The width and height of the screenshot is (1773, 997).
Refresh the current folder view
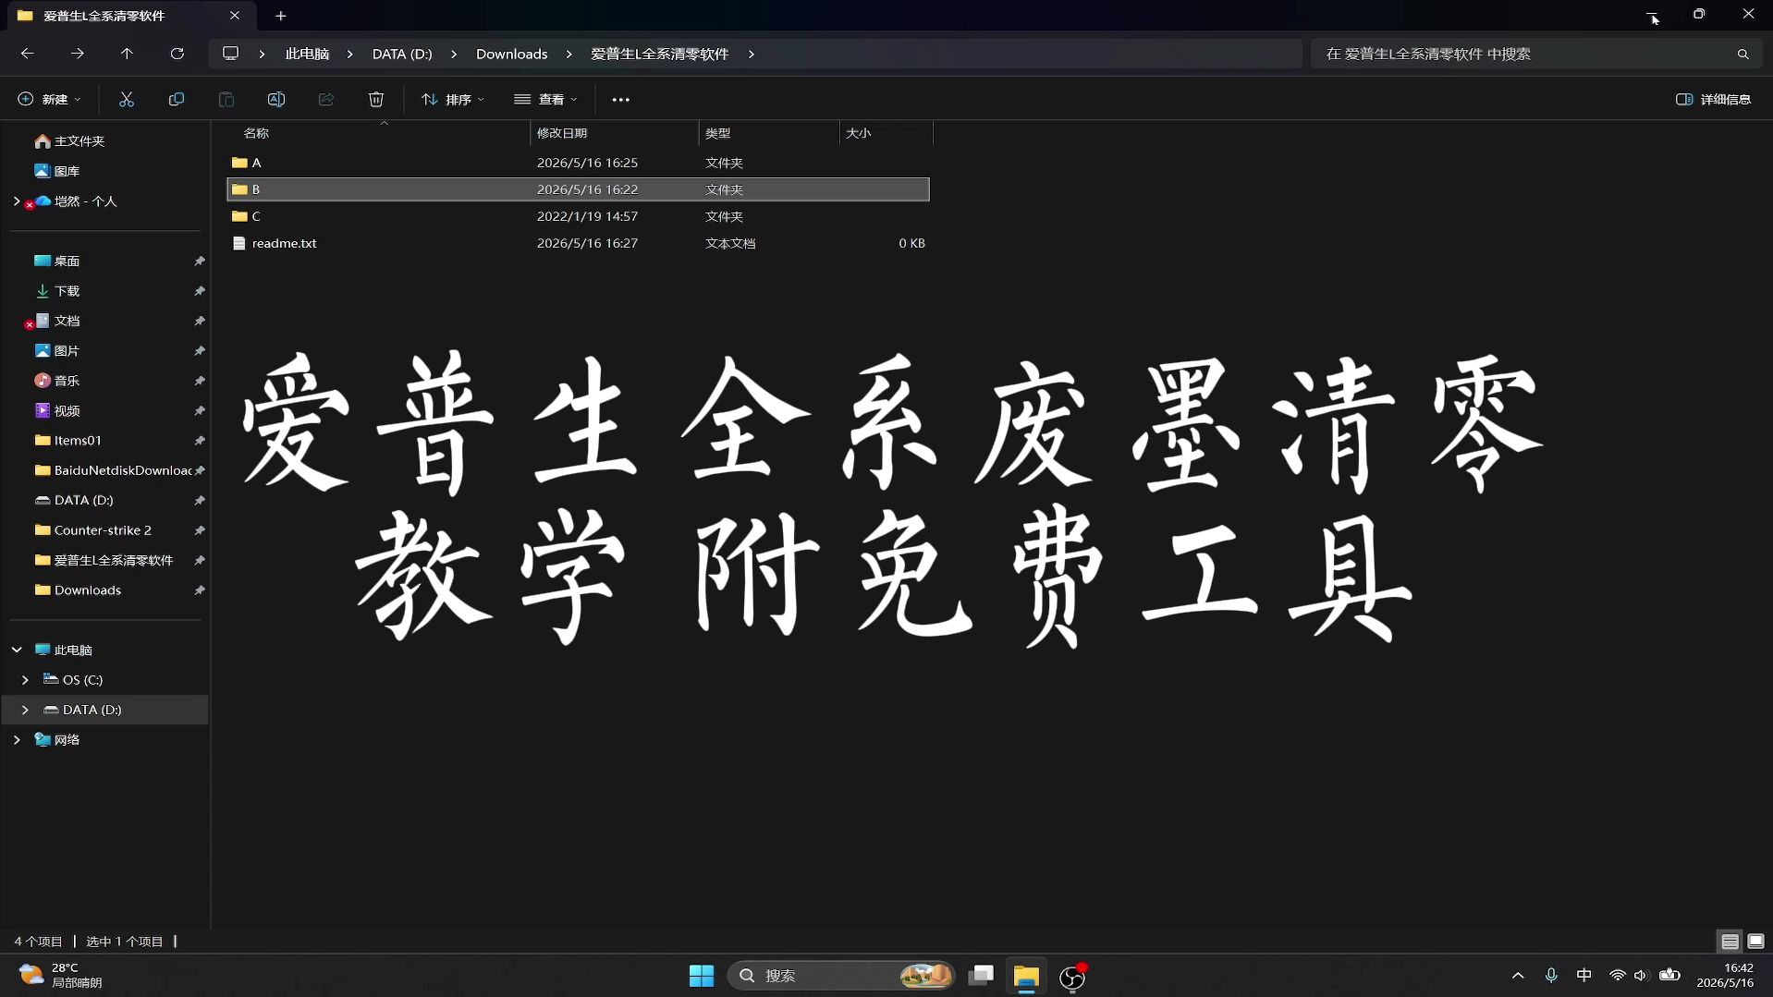pos(177,54)
